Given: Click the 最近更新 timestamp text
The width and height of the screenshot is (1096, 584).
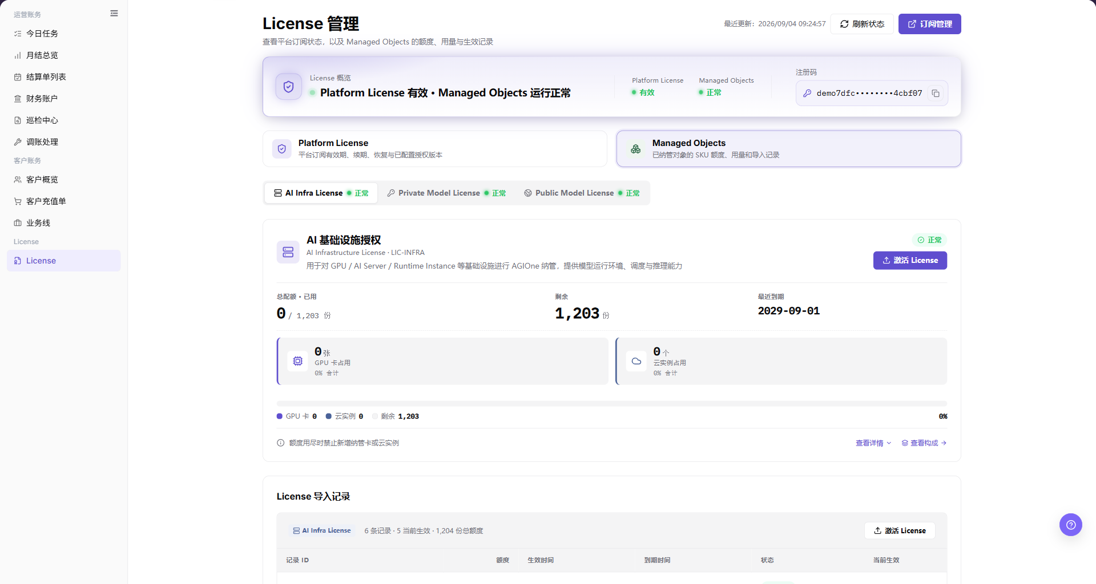Looking at the screenshot, I should (x=775, y=24).
